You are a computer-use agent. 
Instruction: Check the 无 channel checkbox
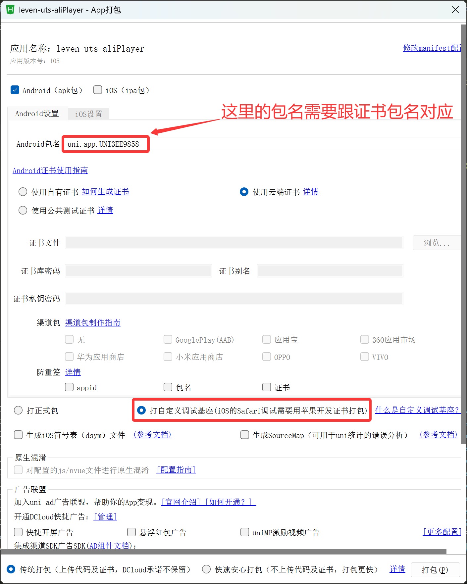69,339
